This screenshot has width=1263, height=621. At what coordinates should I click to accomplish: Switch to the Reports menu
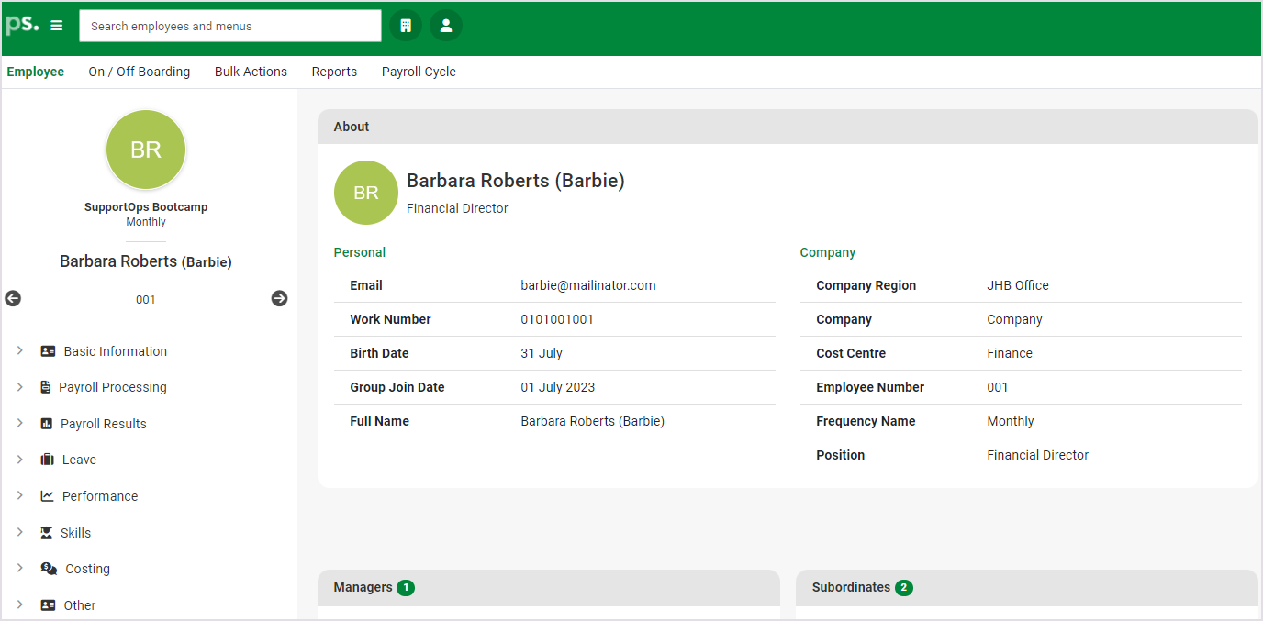334,72
